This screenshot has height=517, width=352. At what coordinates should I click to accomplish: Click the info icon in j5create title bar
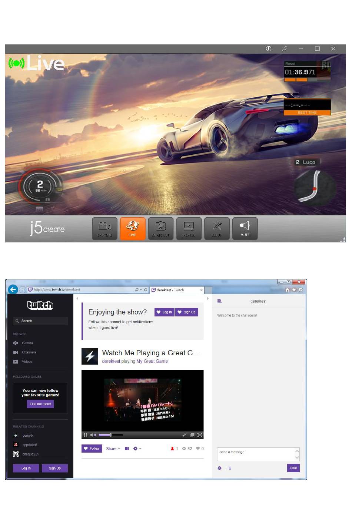(269, 48)
